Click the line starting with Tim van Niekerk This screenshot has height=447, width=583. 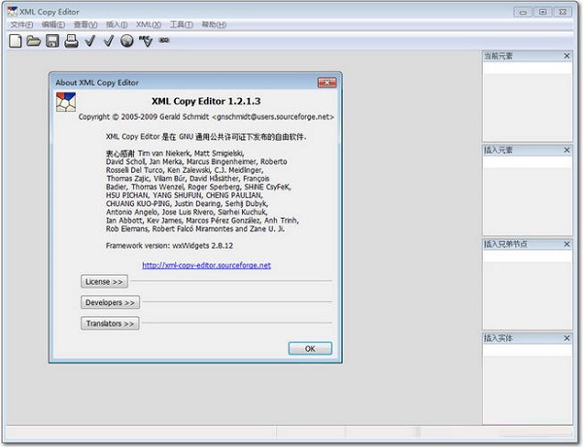pyautogui.click(x=175, y=154)
